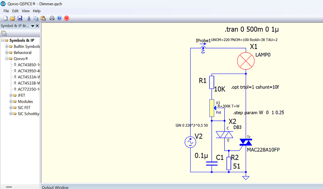Save the Dimmer.qsch schematic
Image resolution: width=323 pixels, height=189 pixels.
pyautogui.click(x=20, y=18)
